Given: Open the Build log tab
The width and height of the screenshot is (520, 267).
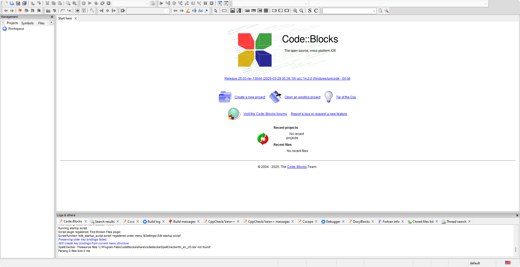Looking at the screenshot, I should click(154, 221).
